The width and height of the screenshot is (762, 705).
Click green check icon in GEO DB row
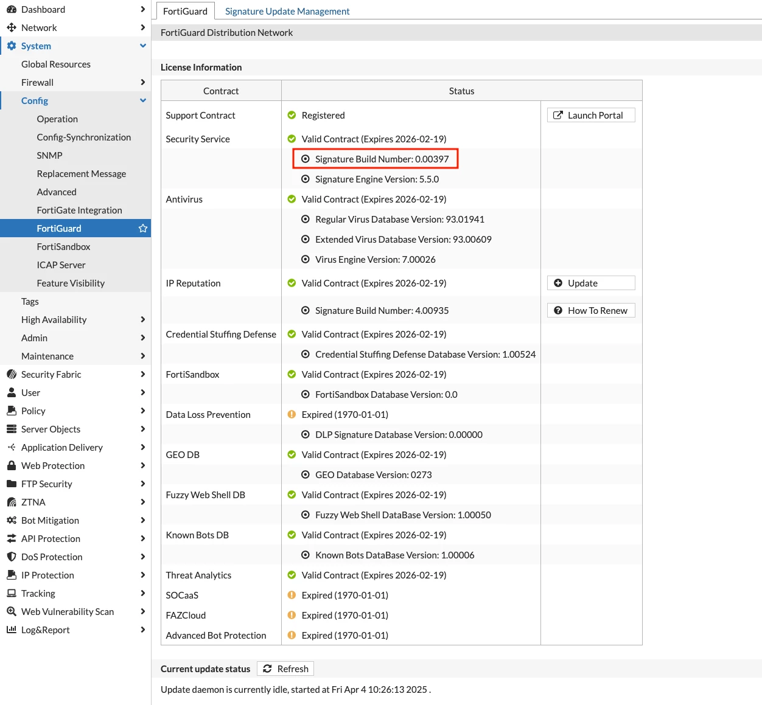tap(292, 454)
